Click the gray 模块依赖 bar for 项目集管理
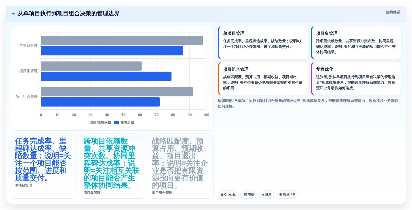The image size is (412, 210). 91,66
